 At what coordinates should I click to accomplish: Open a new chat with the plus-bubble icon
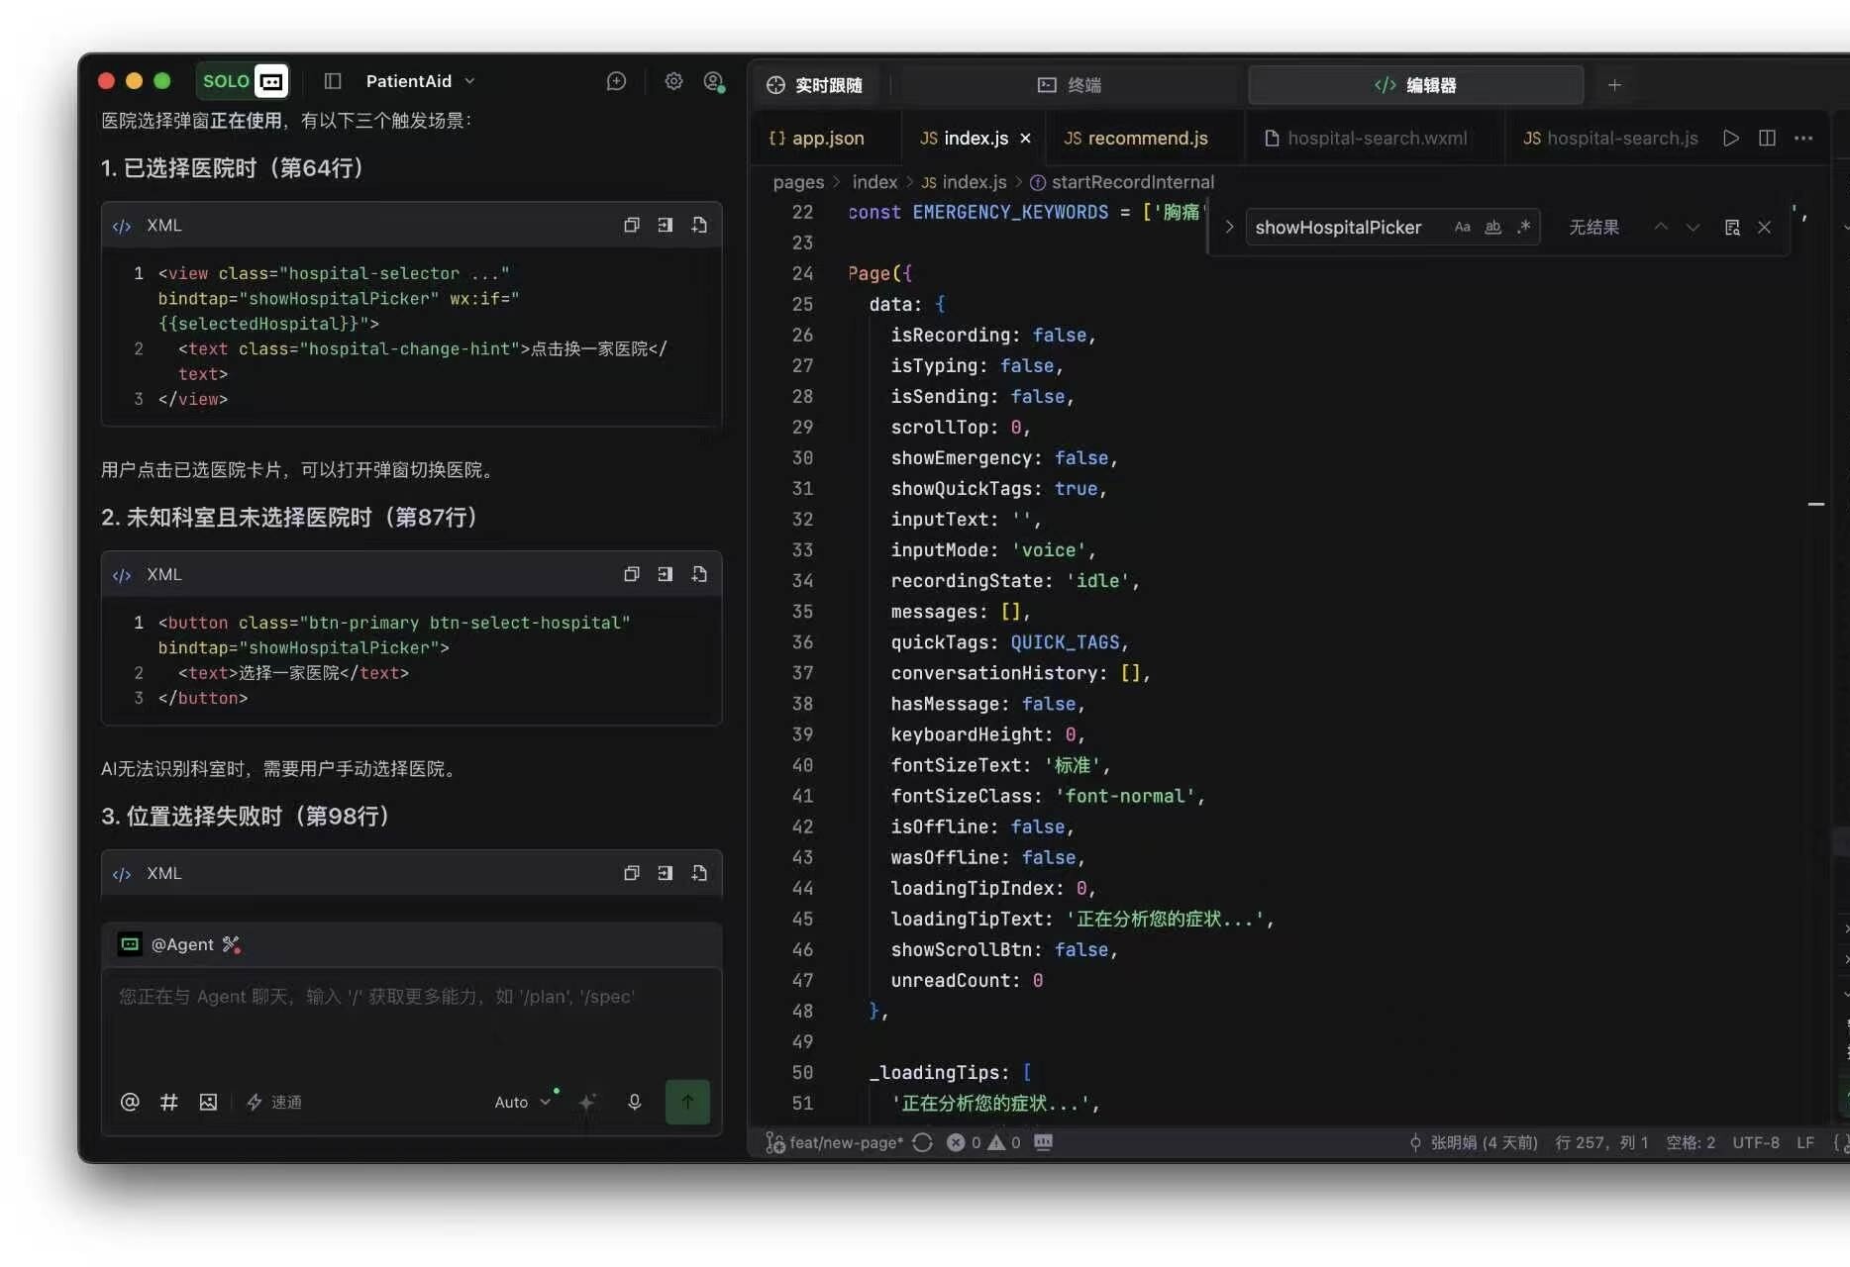point(616,81)
